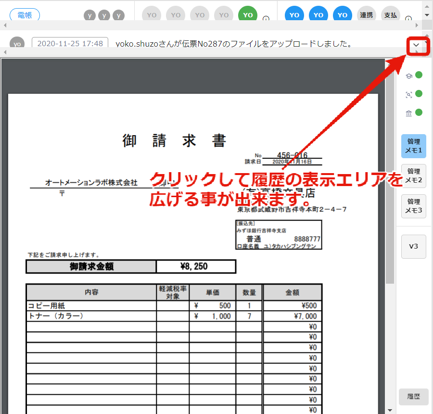Click the graduation cap learning icon
Image resolution: width=433 pixels, height=414 pixels.
coord(409,76)
